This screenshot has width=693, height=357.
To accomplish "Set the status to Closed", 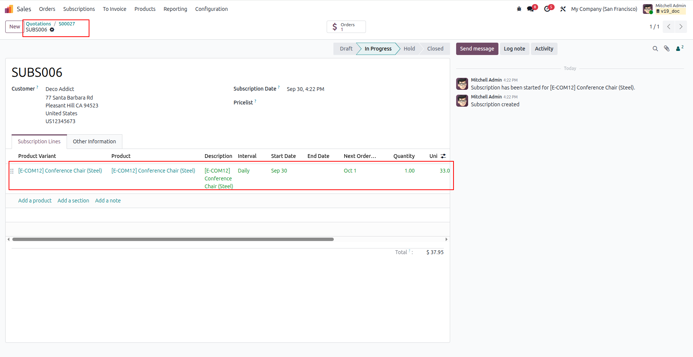I will click(435, 49).
